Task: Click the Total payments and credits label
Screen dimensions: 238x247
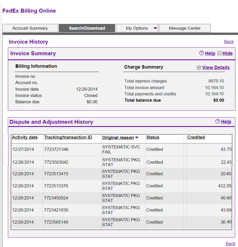Action: click(150, 94)
